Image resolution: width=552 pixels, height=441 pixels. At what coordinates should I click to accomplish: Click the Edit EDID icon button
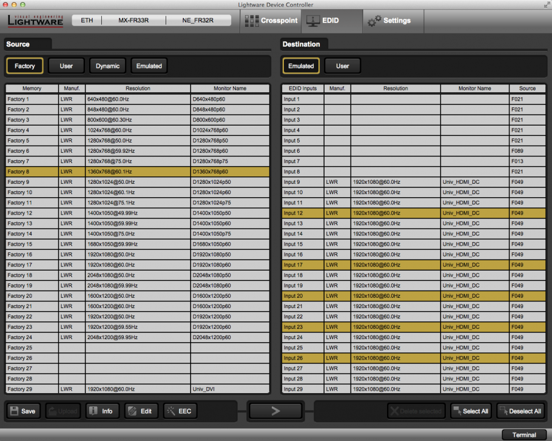(140, 411)
